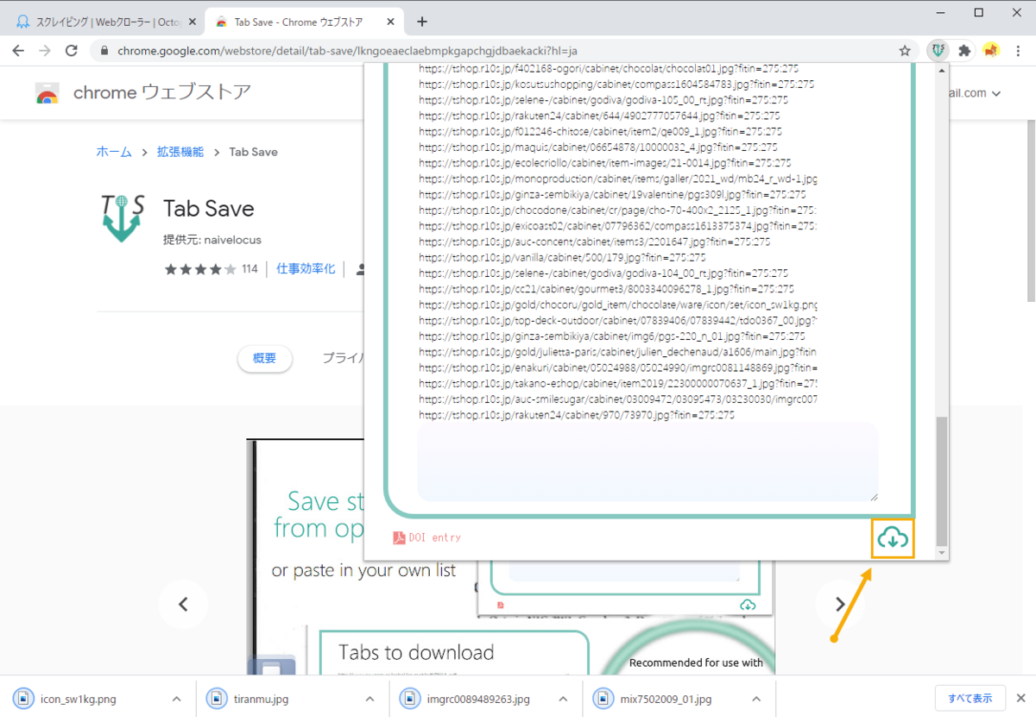Screen dimensions: 1036x722
Task: Click URL line containing vanilla/cabinet/500/179.jpg
Action: tap(563, 258)
